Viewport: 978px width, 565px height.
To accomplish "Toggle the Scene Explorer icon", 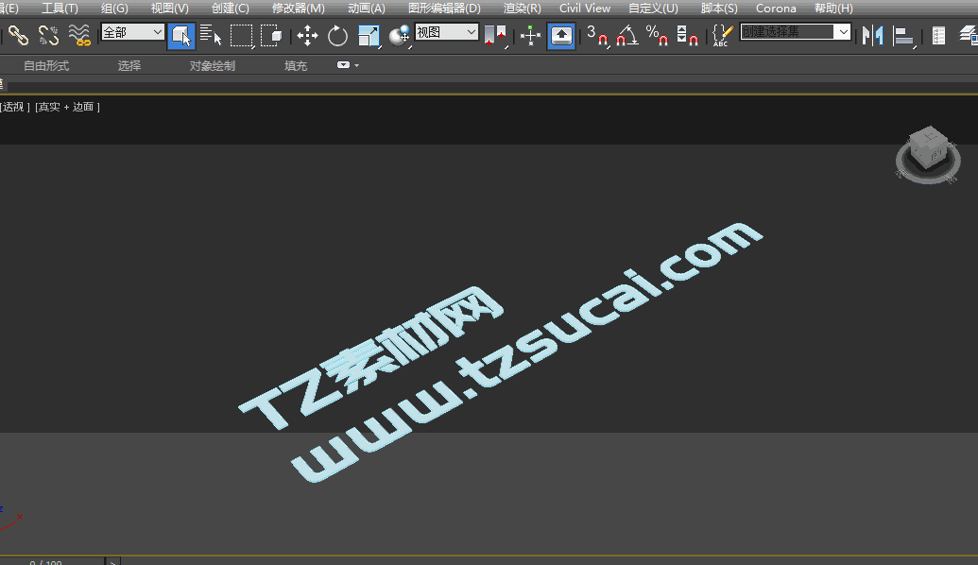I will click(x=938, y=36).
